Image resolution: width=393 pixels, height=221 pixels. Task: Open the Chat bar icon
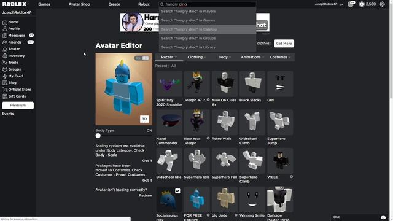(383, 217)
